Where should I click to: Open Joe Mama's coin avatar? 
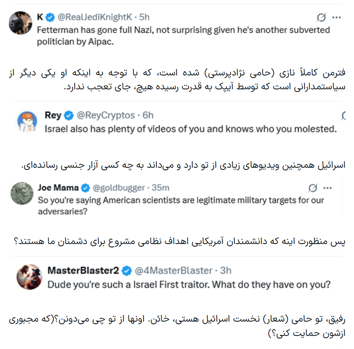[22, 193]
